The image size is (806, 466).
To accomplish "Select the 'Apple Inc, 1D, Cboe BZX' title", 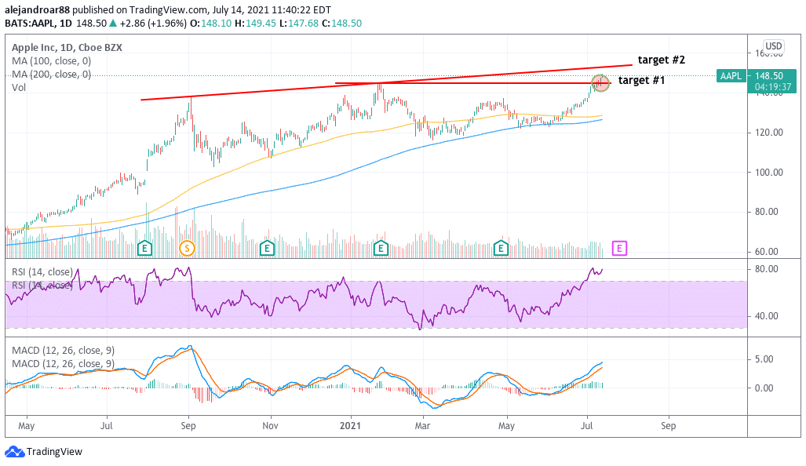I will pyautogui.click(x=67, y=47).
